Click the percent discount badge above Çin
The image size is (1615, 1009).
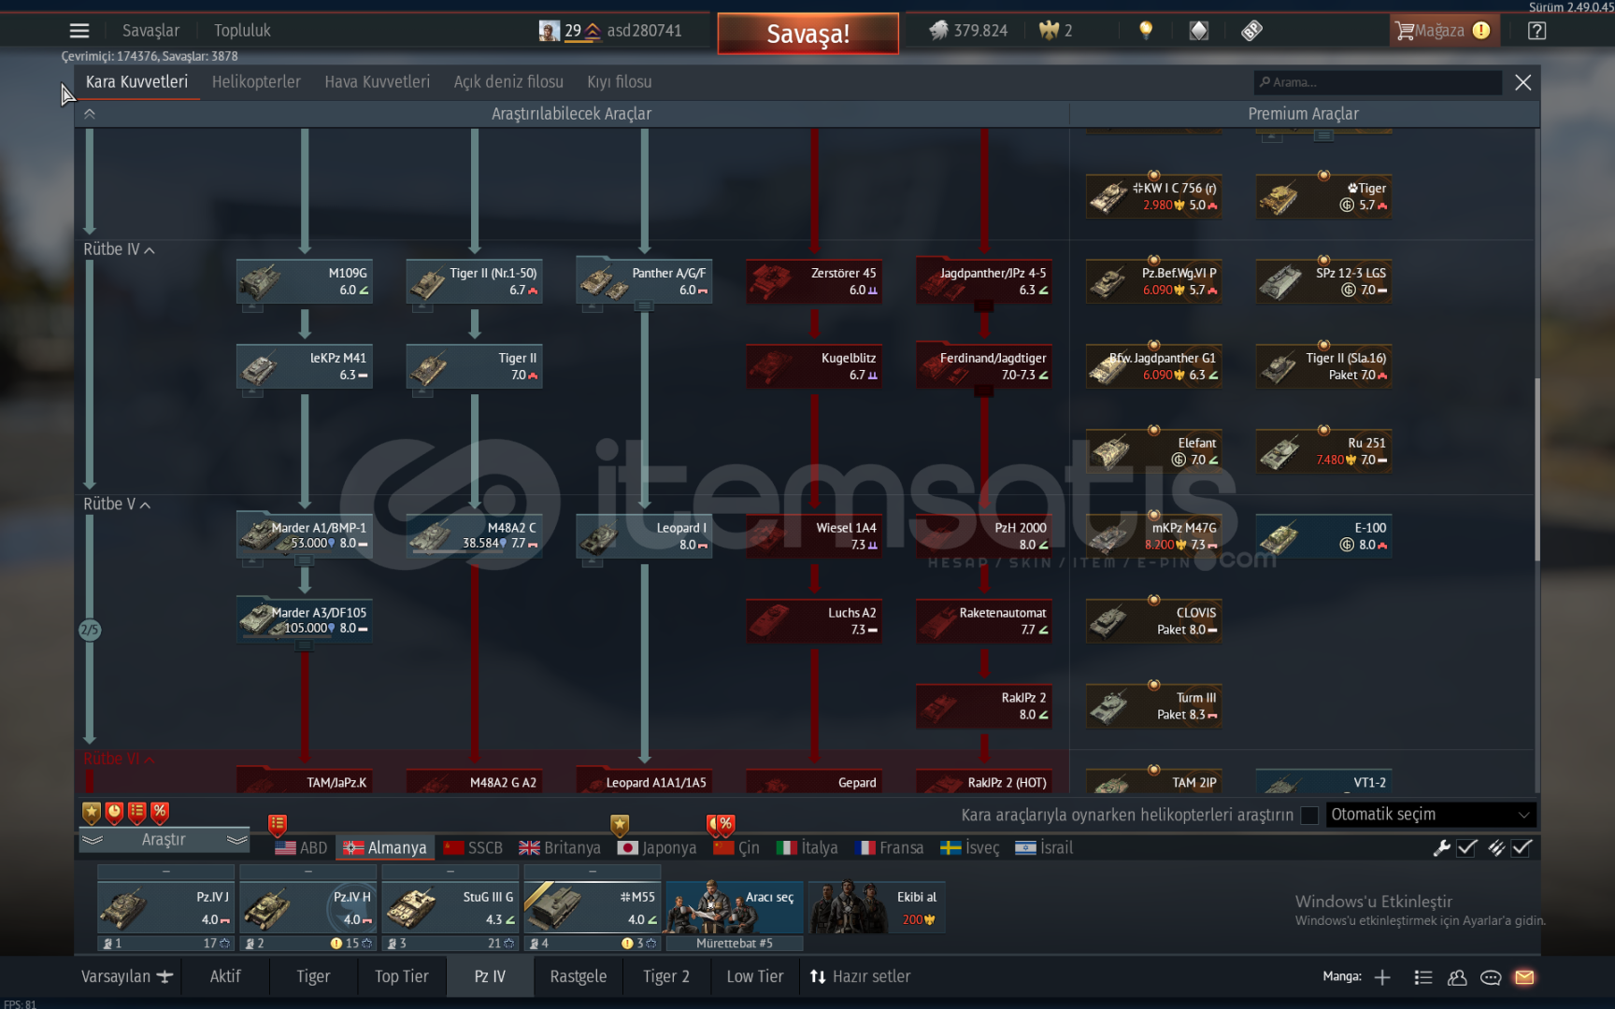click(725, 826)
